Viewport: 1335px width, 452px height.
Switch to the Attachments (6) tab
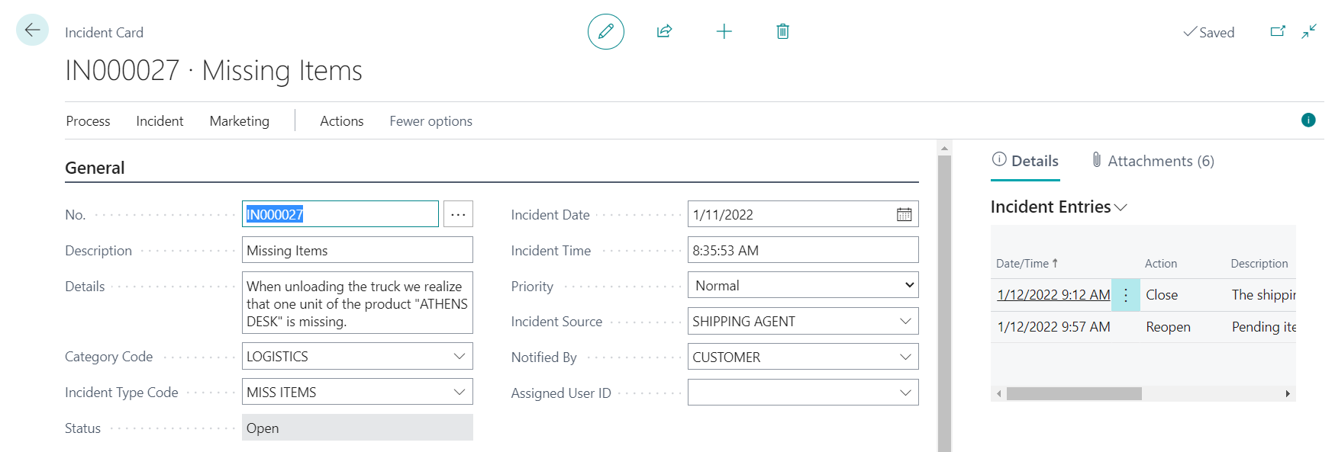[x=1153, y=161]
